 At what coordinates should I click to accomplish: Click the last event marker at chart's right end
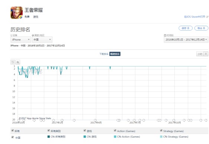(x=206, y=120)
